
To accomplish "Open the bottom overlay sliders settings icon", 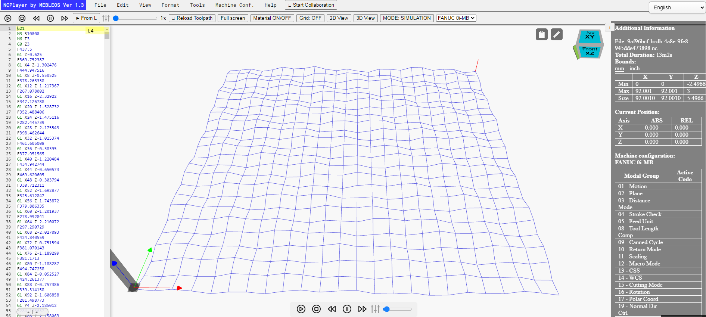I will coord(376,309).
